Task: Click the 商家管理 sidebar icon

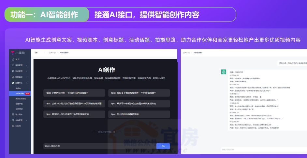Action: (13, 65)
